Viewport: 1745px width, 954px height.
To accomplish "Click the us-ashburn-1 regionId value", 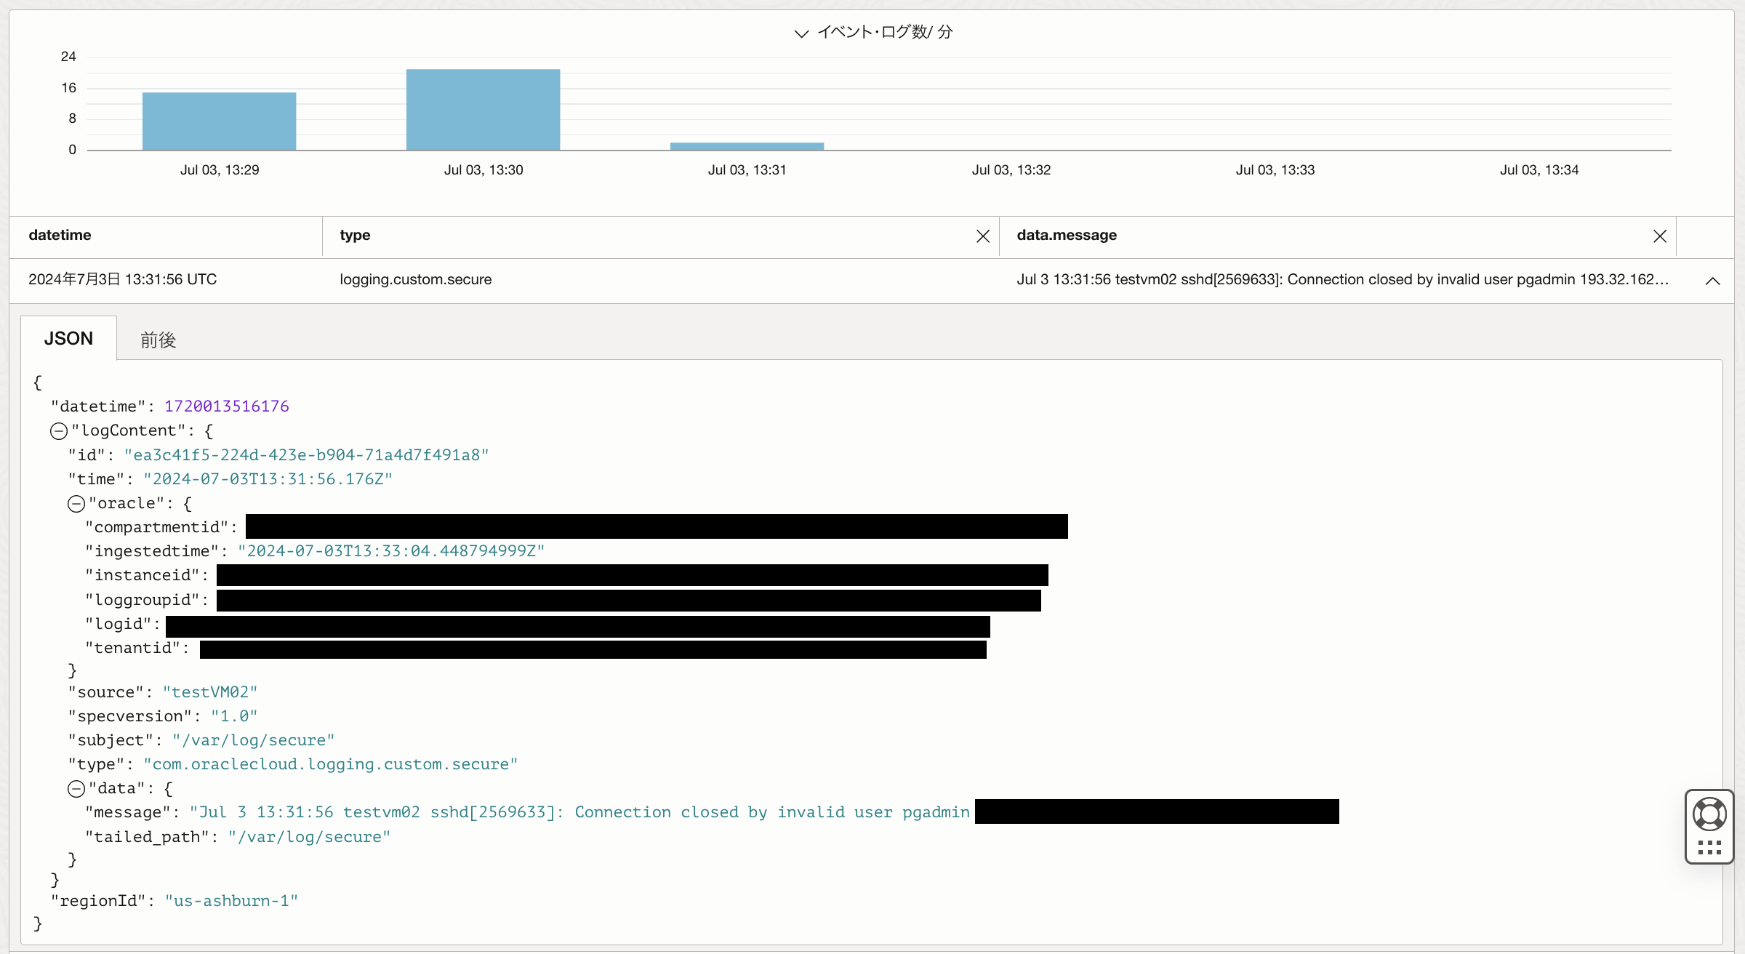I will click(x=231, y=901).
